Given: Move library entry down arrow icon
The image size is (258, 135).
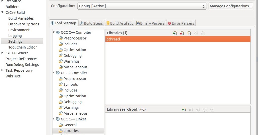Looking at the screenshot, I should click(x=203, y=33).
